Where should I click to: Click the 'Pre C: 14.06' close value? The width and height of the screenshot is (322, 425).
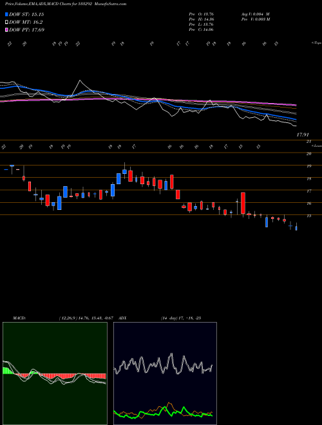(201, 30)
